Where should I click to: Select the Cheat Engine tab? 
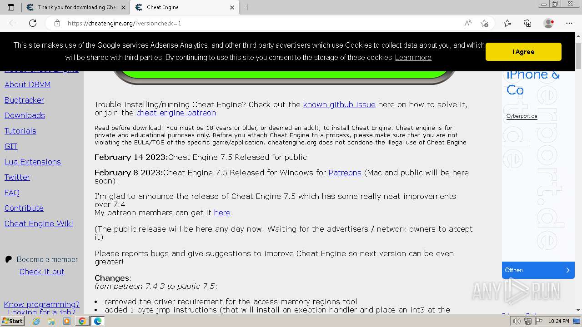click(184, 7)
